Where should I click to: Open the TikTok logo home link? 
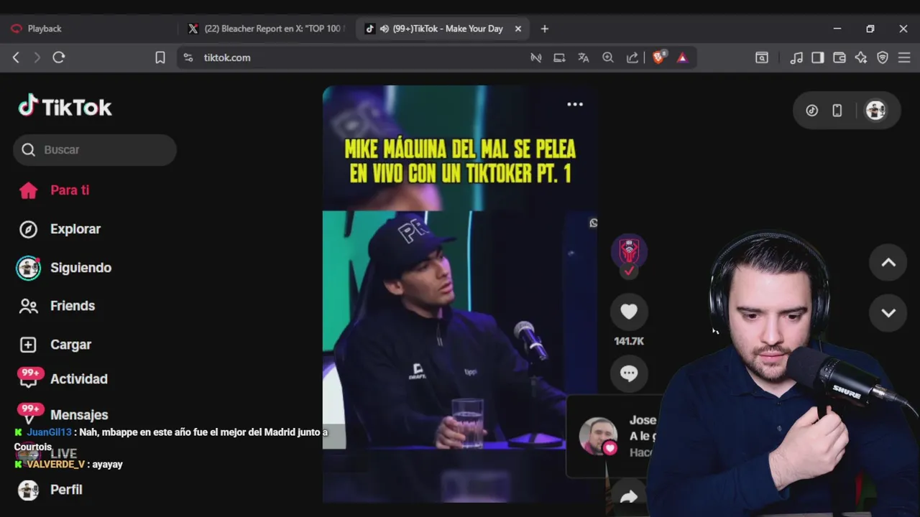[65, 106]
